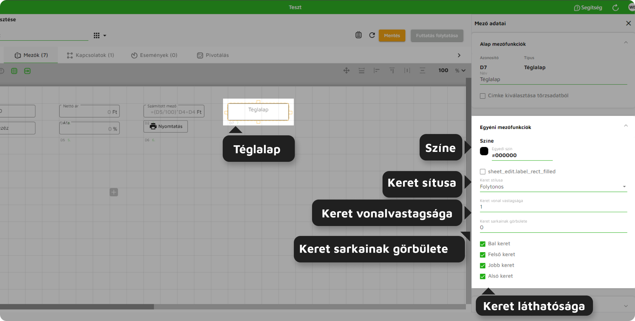Expand the collapsed section at panel bottom
The image size is (635, 321).
626,306
